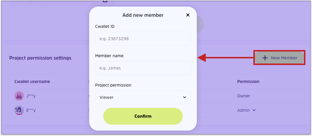Click the Member name field label

[109, 56]
